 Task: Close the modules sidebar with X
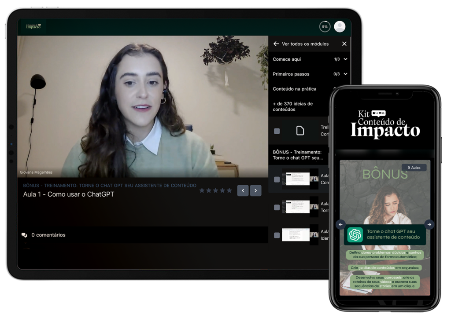pos(344,44)
